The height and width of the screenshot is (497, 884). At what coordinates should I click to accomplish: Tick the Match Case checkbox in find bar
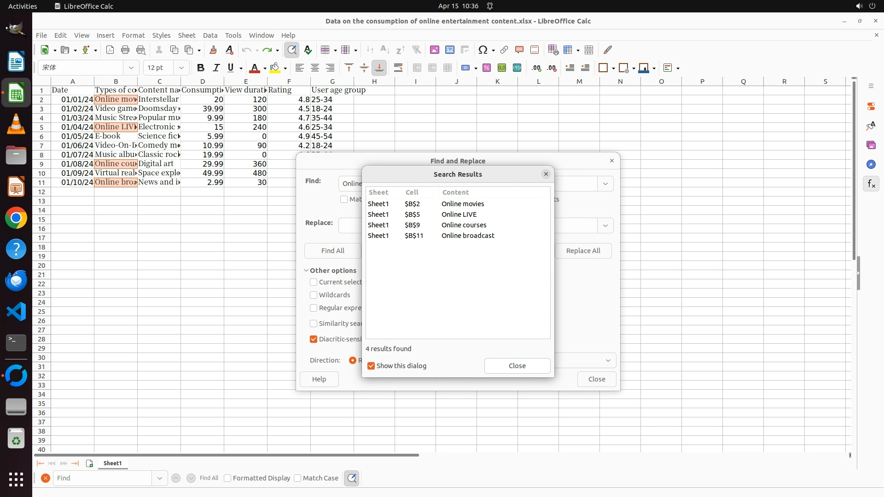[297, 478]
